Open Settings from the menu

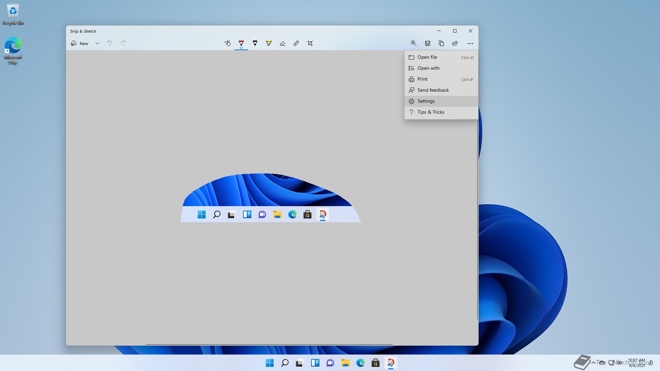[441, 101]
